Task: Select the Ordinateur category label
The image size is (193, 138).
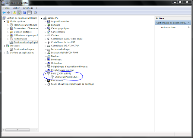Action: 57,63
